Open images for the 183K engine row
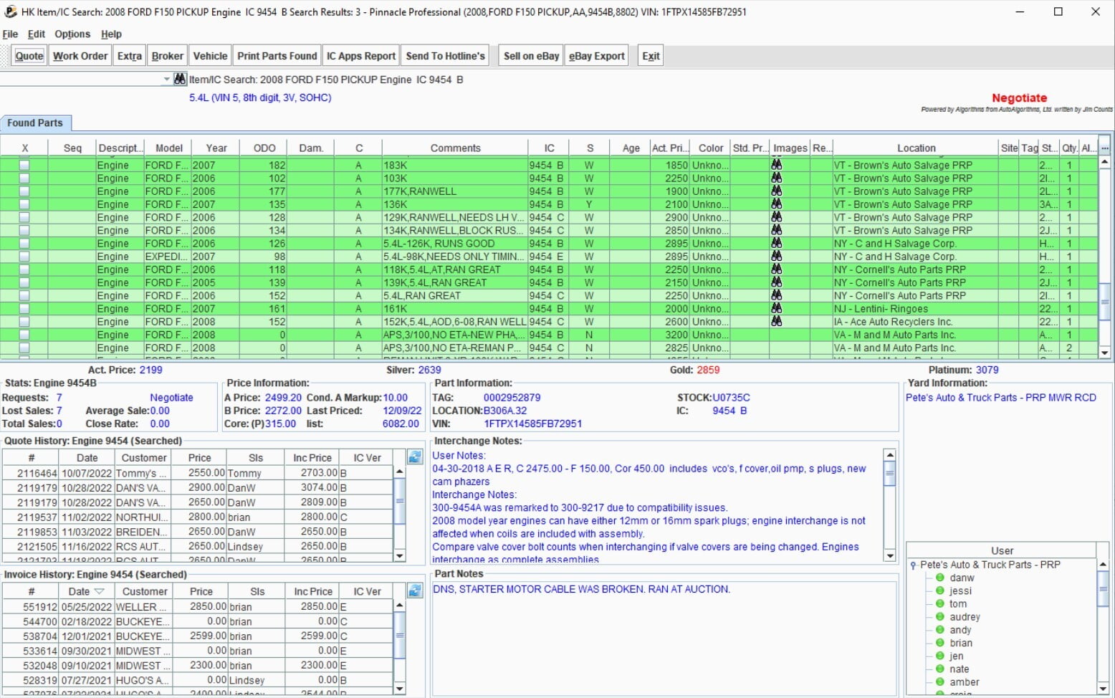 tap(776, 165)
